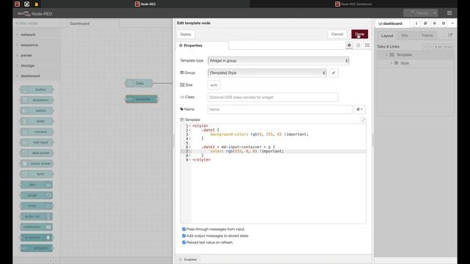Expand the network palette category
This screenshot has width=470, height=264.
36,34
